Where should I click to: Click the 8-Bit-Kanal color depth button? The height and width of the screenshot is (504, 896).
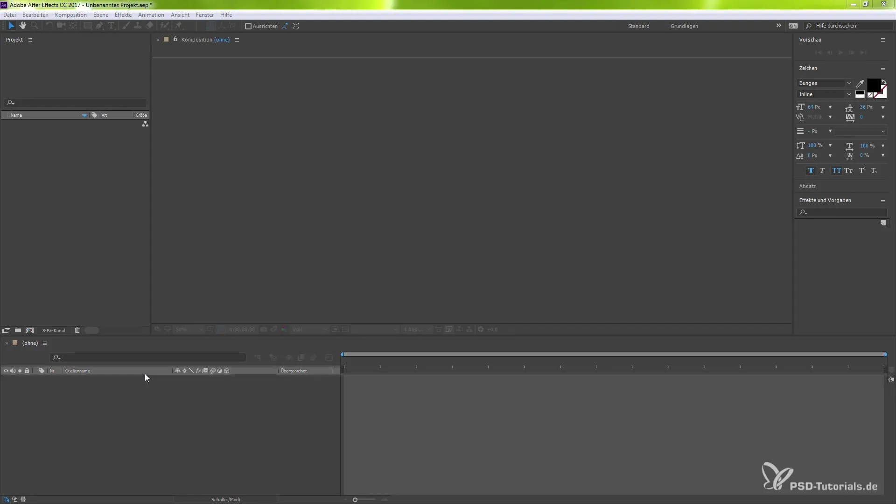pos(54,330)
